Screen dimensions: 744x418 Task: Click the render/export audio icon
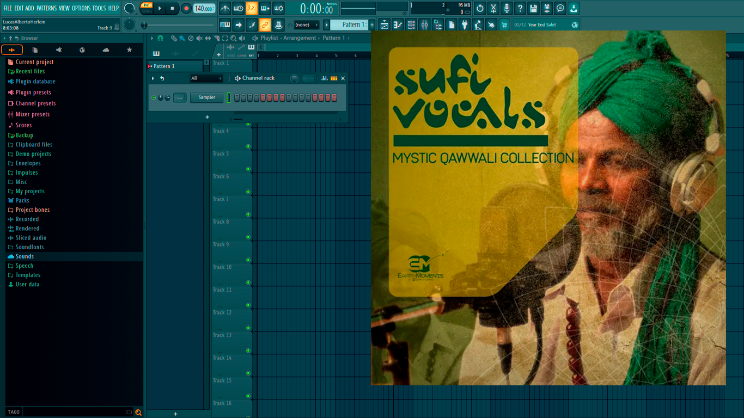547,8
